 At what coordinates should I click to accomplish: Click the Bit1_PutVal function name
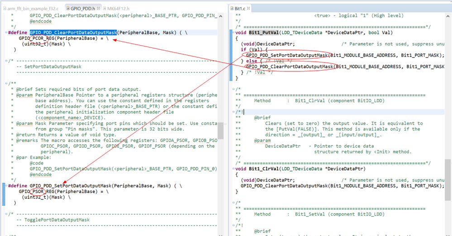264,33
